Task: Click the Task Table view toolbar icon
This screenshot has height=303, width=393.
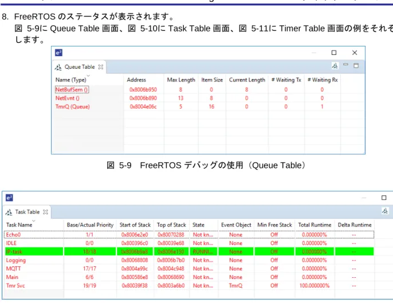Action: [385, 211]
